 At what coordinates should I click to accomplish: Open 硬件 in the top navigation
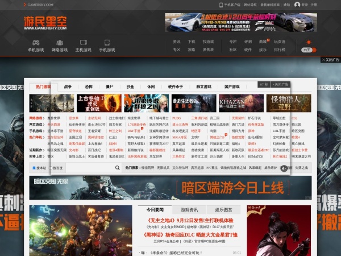click(248, 49)
